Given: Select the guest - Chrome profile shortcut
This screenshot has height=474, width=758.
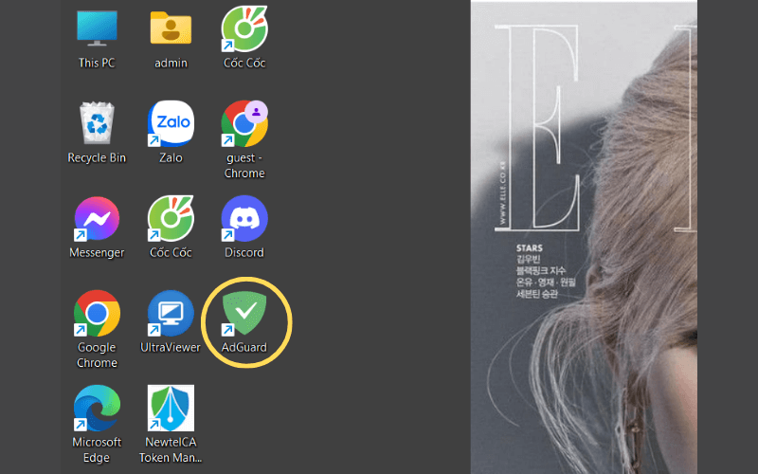Looking at the screenshot, I should [x=244, y=123].
